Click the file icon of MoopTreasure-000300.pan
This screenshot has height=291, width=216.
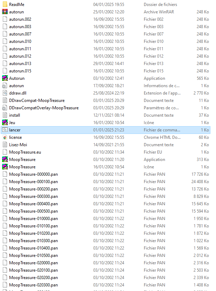point(5,196)
